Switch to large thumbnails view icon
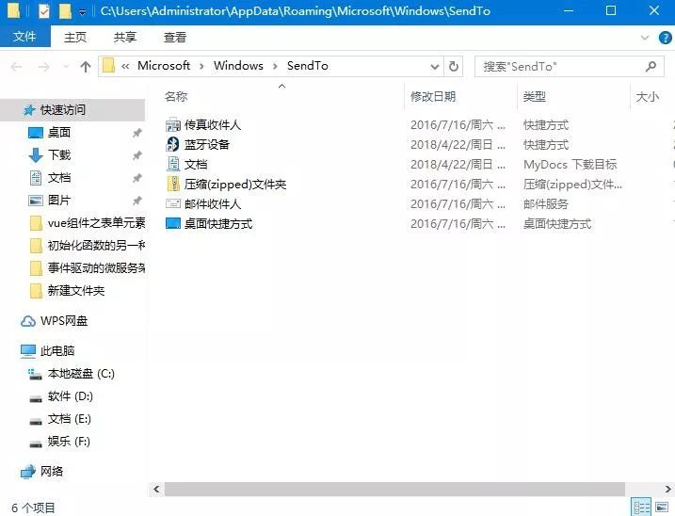 coord(662,507)
